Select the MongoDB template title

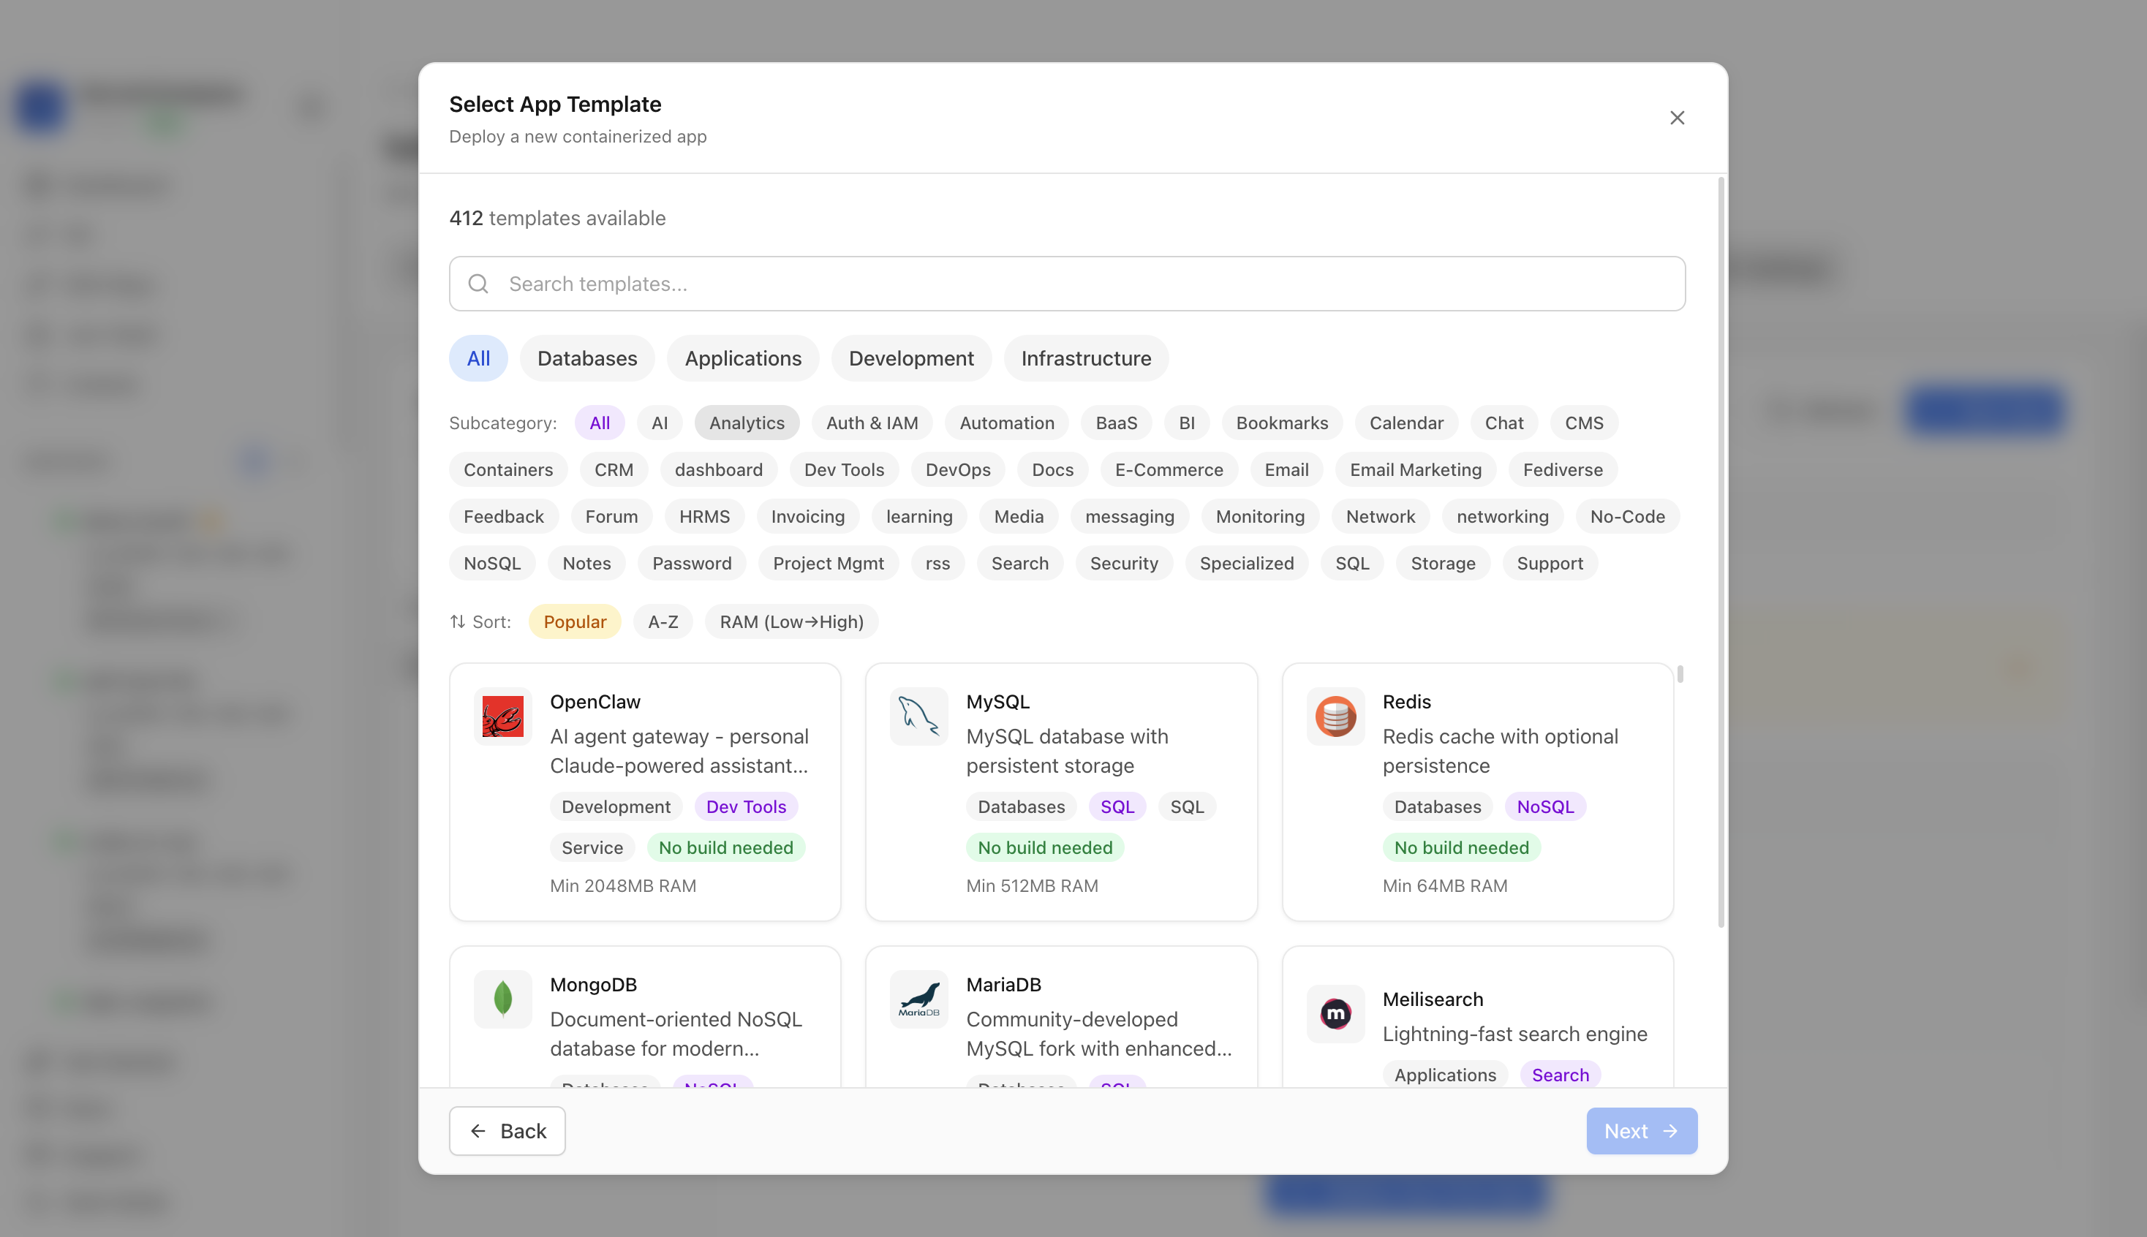(593, 985)
